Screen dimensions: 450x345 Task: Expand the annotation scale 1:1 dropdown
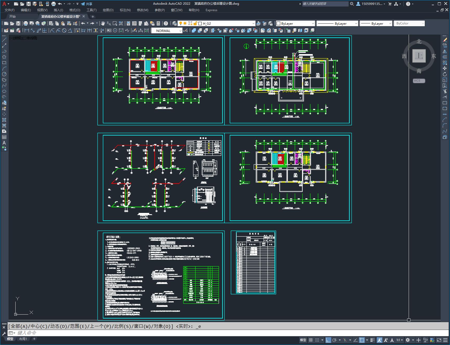[x=400, y=340]
